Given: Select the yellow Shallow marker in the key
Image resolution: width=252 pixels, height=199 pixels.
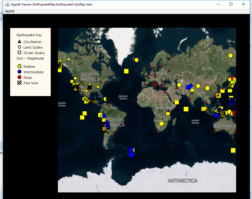Looking at the screenshot, I should (19, 66).
